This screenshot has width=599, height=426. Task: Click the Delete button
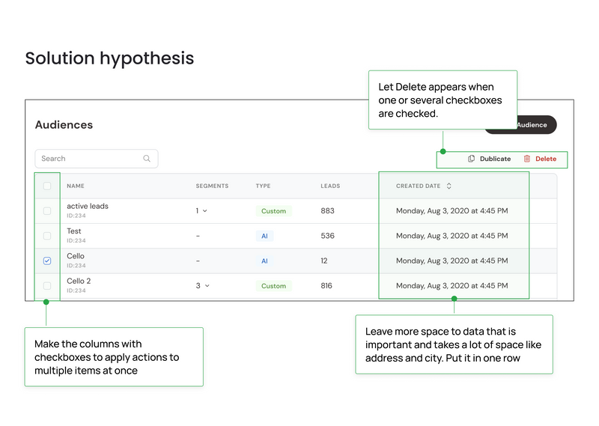point(540,159)
